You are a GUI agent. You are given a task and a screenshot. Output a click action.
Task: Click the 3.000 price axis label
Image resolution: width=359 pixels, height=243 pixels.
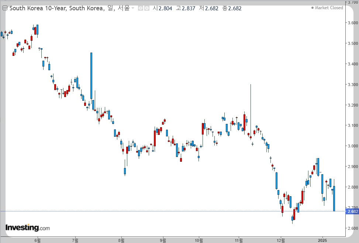[353, 146]
